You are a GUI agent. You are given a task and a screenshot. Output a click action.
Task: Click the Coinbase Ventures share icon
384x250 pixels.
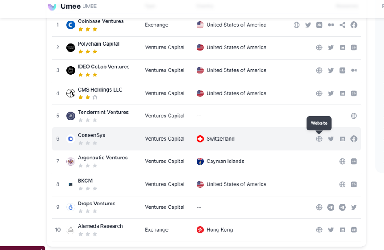click(342, 25)
